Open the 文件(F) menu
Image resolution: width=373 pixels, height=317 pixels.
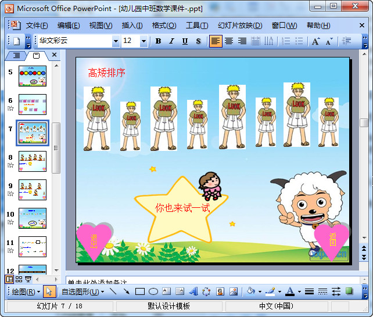tap(37, 25)
